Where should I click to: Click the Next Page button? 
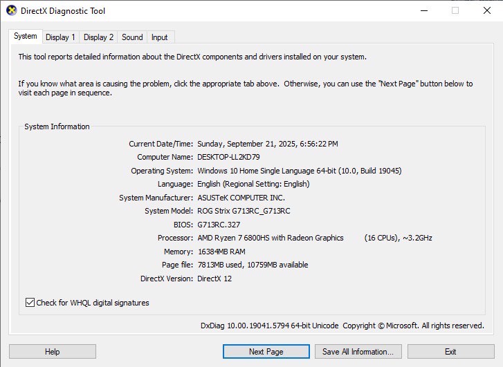(x=266, y=352)
